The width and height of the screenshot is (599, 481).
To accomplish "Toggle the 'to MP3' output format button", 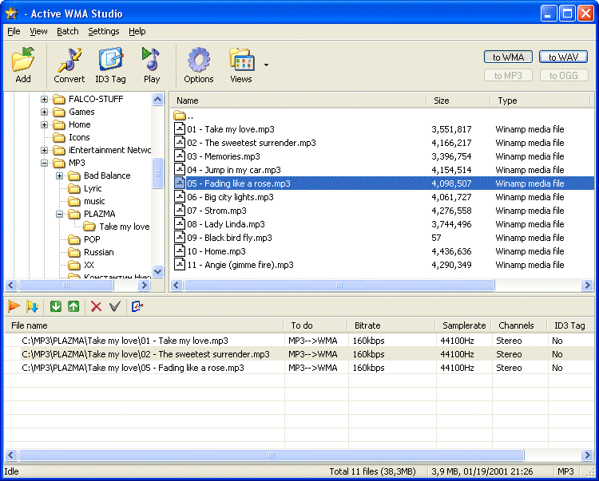I will [508, 75].
